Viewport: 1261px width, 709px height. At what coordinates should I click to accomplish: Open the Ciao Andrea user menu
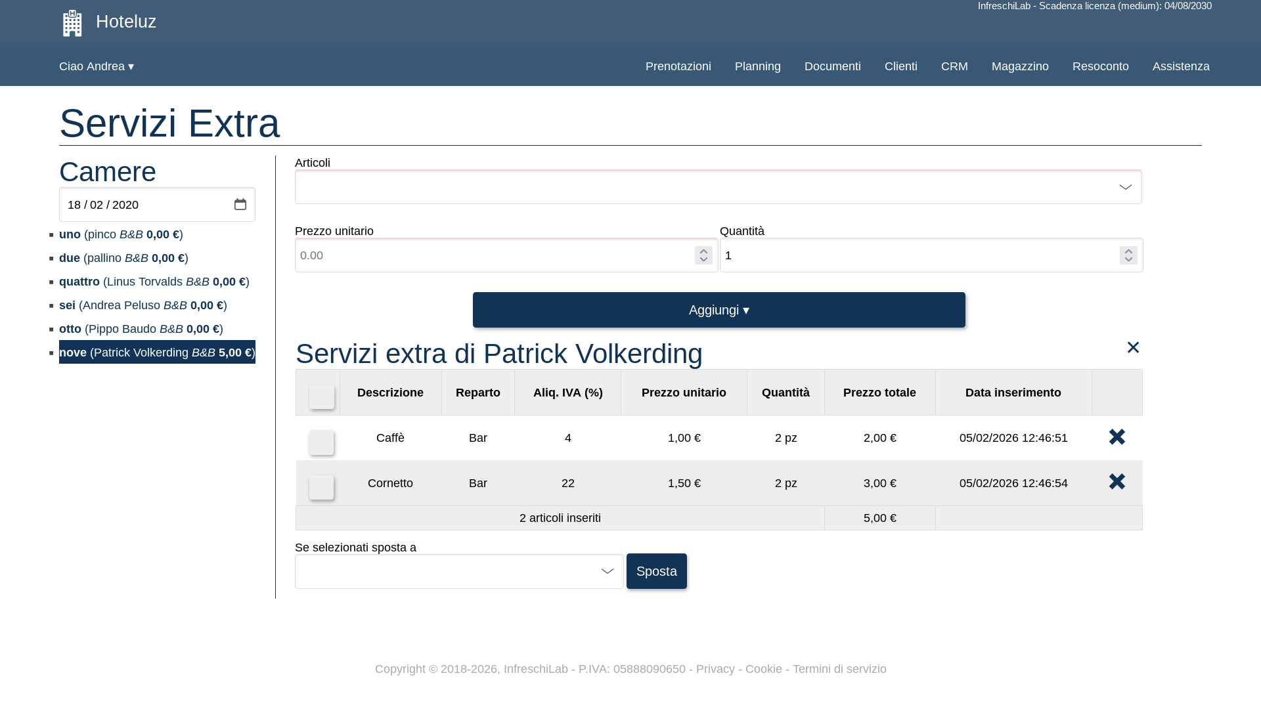point(97,66)
